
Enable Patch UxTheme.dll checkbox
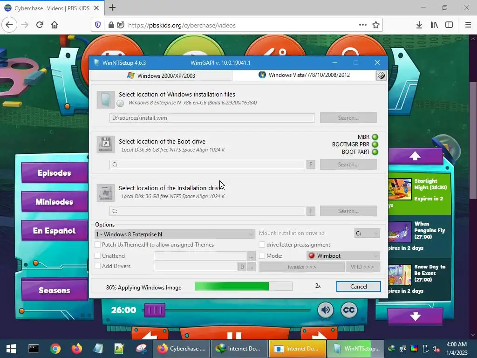click(x=98, y=244)
